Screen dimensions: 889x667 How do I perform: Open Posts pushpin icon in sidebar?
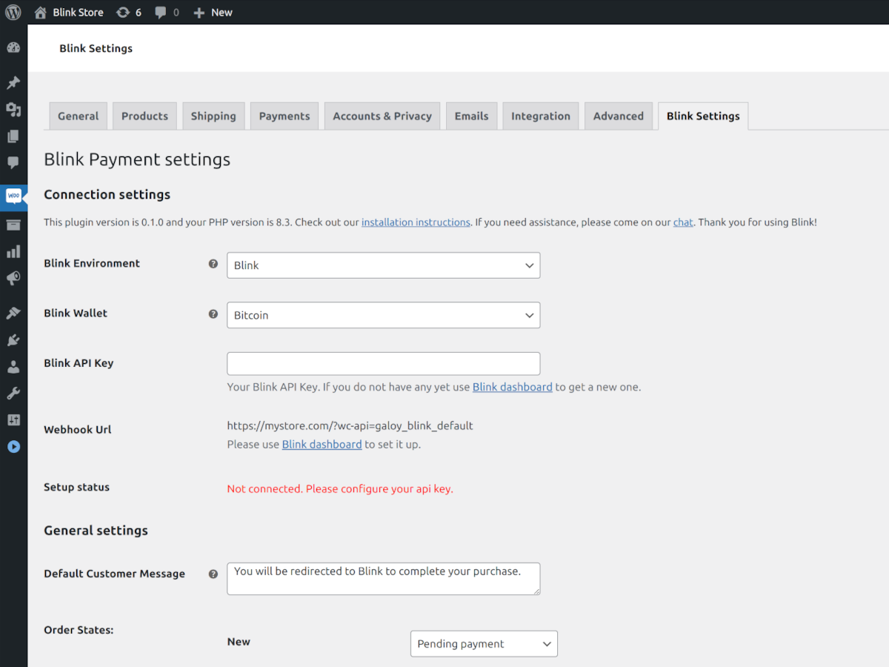pyautogui.click(x=13, y=82)
